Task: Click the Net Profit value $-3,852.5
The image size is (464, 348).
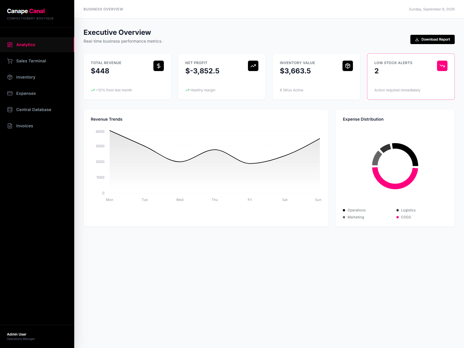Action: [202, 71]
